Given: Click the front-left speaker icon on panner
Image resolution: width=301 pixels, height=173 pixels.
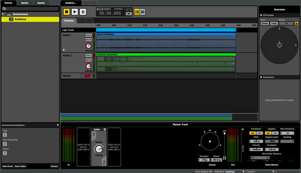Looking at the screenshot, I should (205, 132).
